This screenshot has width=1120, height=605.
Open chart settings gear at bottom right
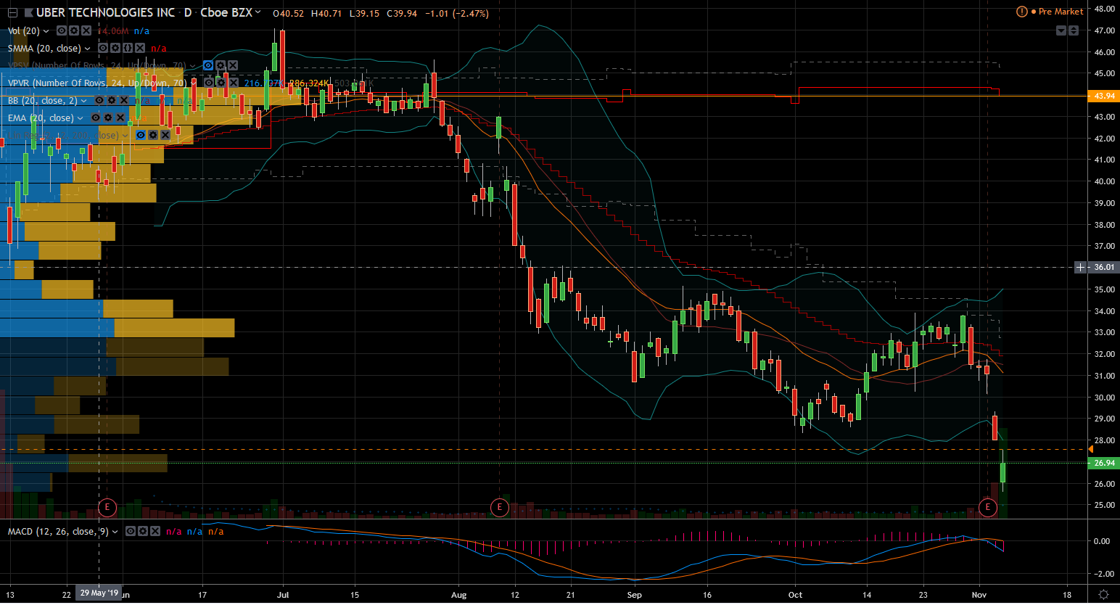(1103, 595)
